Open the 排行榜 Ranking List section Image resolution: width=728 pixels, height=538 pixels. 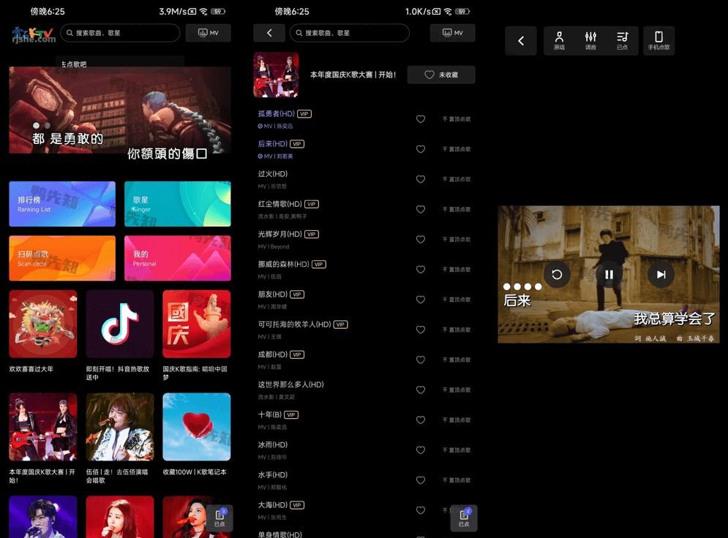pos(62,204)
